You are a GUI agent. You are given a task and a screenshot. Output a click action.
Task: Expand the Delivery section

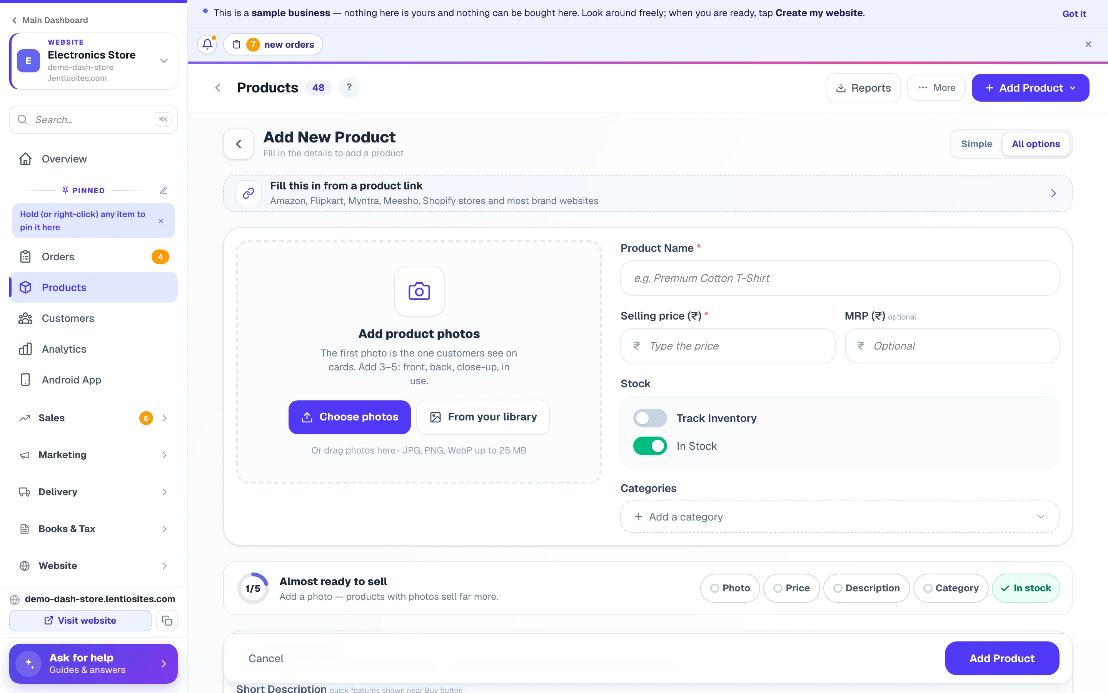[x=93, y=492]
